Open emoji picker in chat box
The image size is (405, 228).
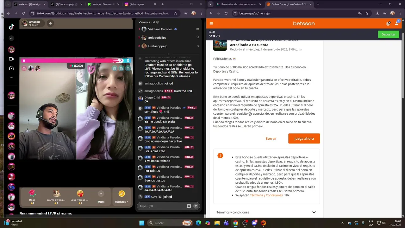tap(189, 206)
